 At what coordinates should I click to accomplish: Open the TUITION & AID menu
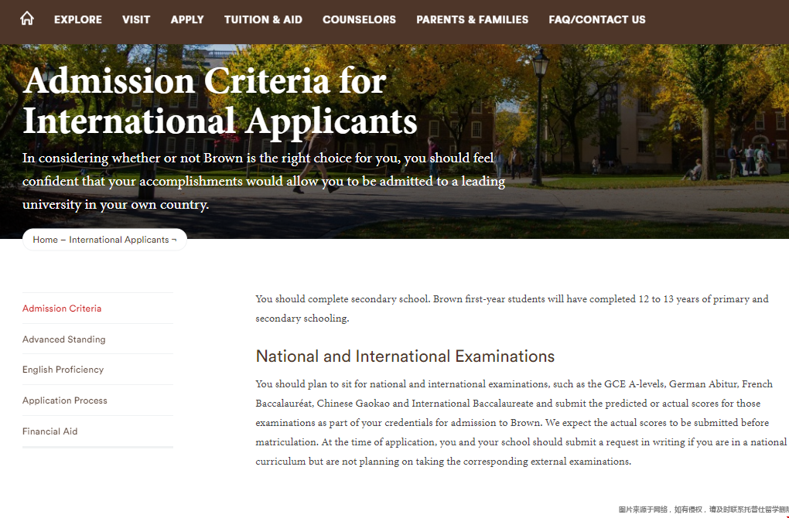[263, 19]
